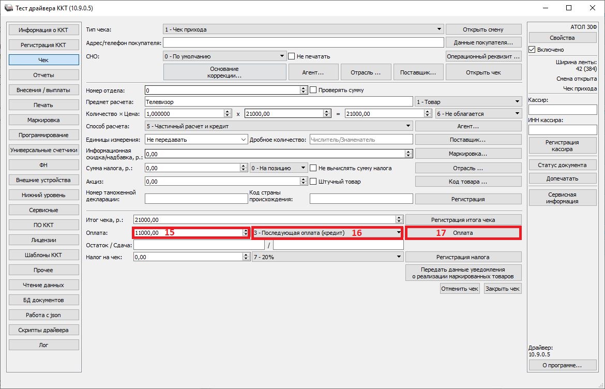Uncheck the Включено checkbox
This screenshot has width=605, height=389.
point(532,50)
